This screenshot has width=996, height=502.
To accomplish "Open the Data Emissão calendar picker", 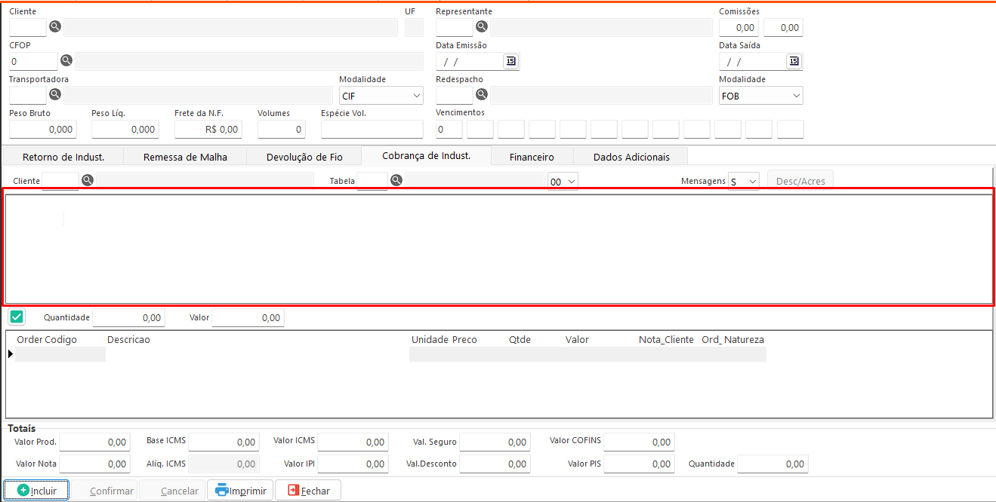I will pos(511,61).
